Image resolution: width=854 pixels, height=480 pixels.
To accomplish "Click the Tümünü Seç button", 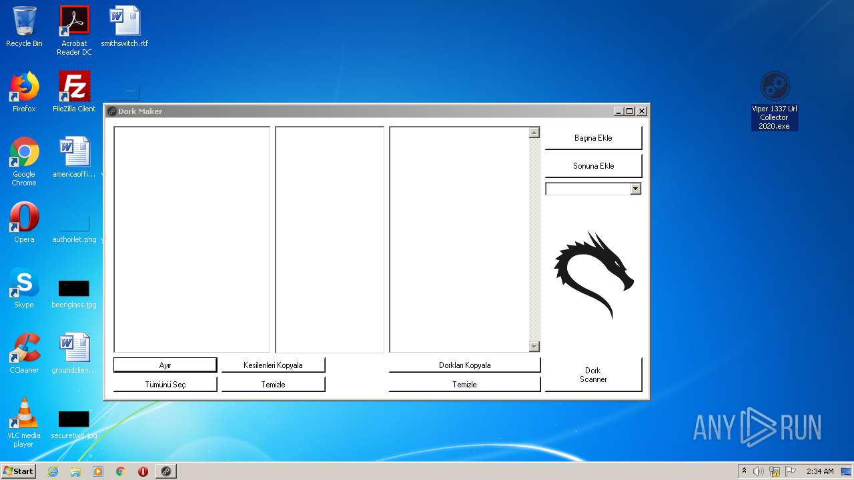I will point(165,385).
